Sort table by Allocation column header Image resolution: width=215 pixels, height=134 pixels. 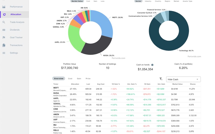pyautogui.click(x=75, y=84)
